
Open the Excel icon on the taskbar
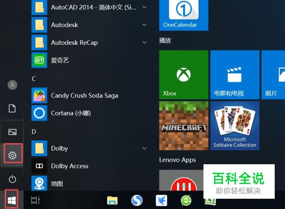coord(210,202)
